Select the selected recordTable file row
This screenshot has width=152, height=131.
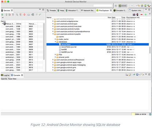[x=98, y=44]
